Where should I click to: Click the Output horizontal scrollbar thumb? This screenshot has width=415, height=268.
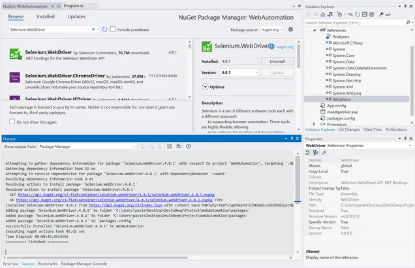click(x=97, y=258)
